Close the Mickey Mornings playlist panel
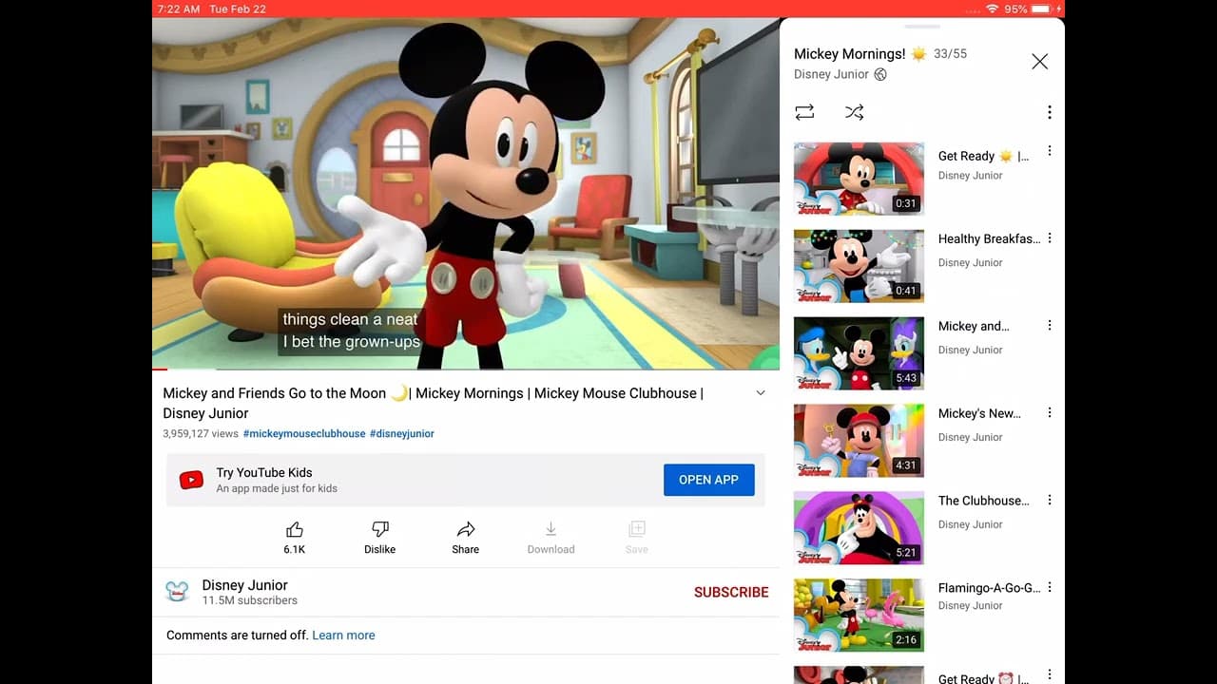The height and width of the screenshot is (684, 1217). tap(1040, 62)
